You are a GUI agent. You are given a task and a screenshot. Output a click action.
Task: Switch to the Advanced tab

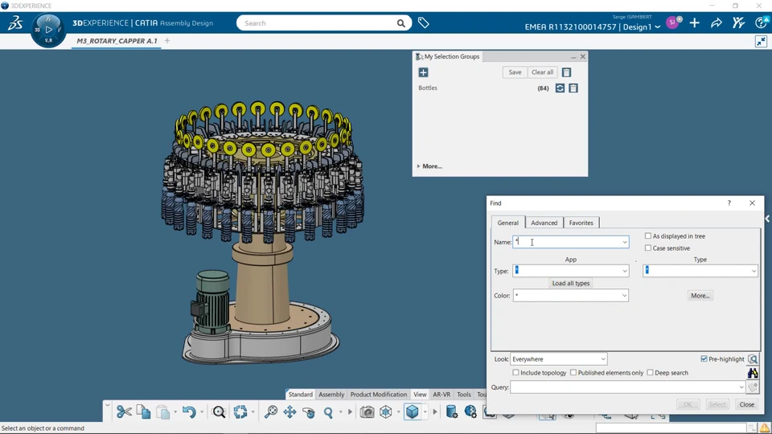[x=544, y=223]
